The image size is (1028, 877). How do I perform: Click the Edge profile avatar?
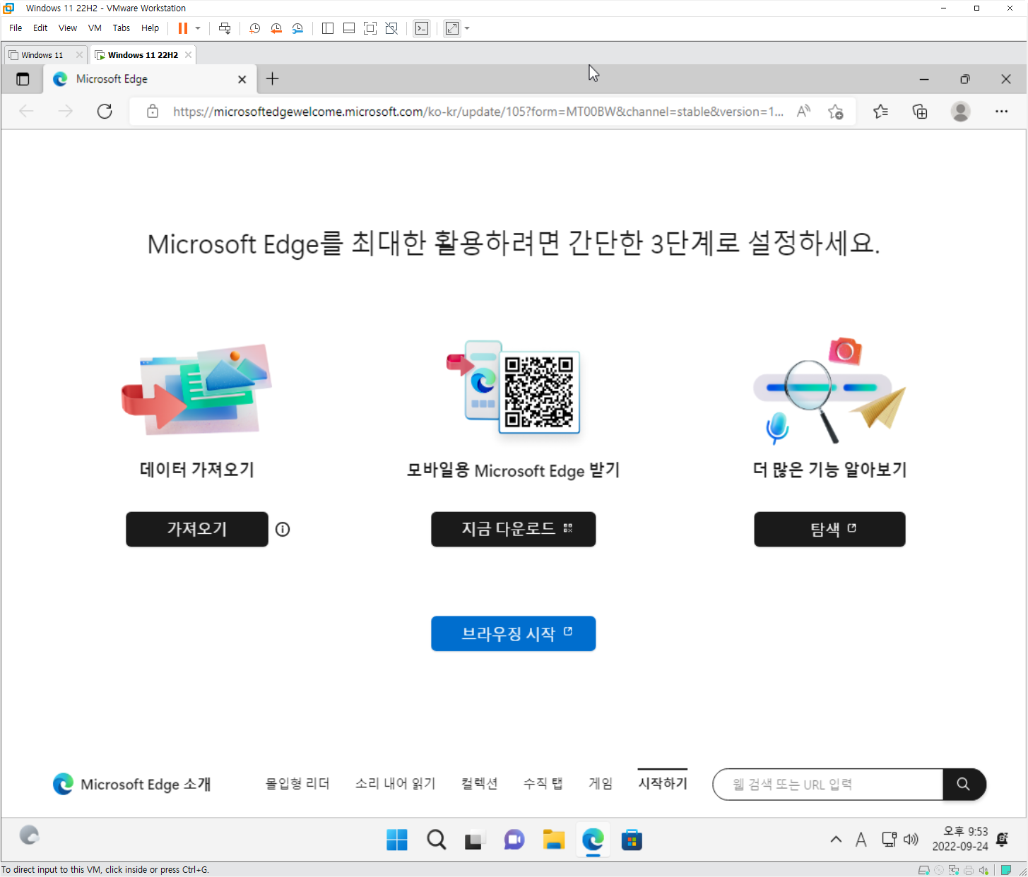[960, 112]
